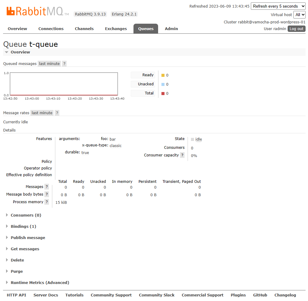Screen dimensions: 308x301
Task: Switch to the Channels tab
Action: point(84,29)
